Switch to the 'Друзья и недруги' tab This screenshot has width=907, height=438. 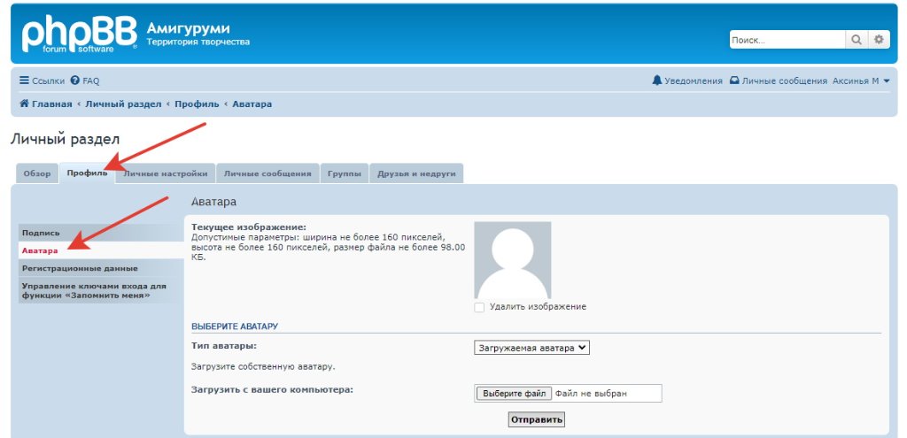[416, 173]
